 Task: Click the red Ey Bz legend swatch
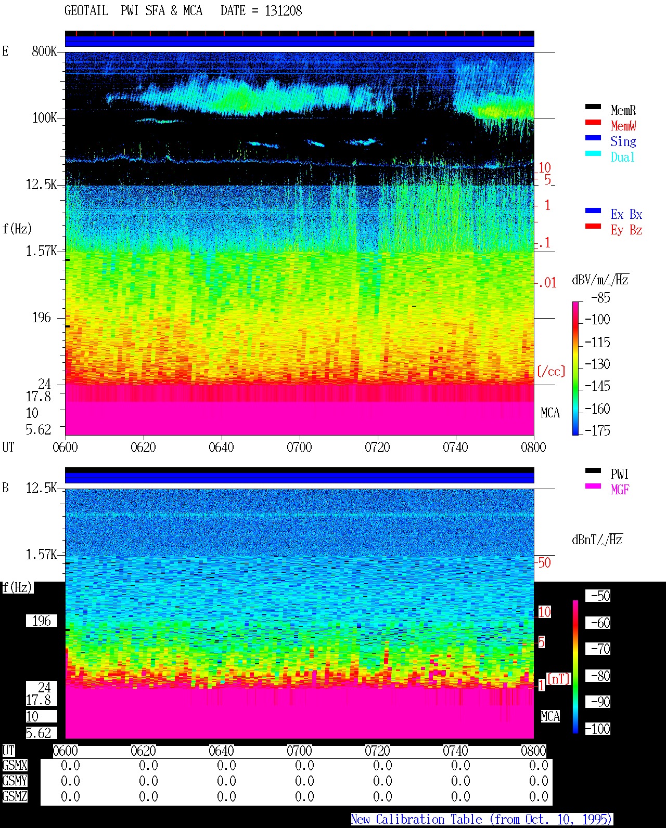593,226
